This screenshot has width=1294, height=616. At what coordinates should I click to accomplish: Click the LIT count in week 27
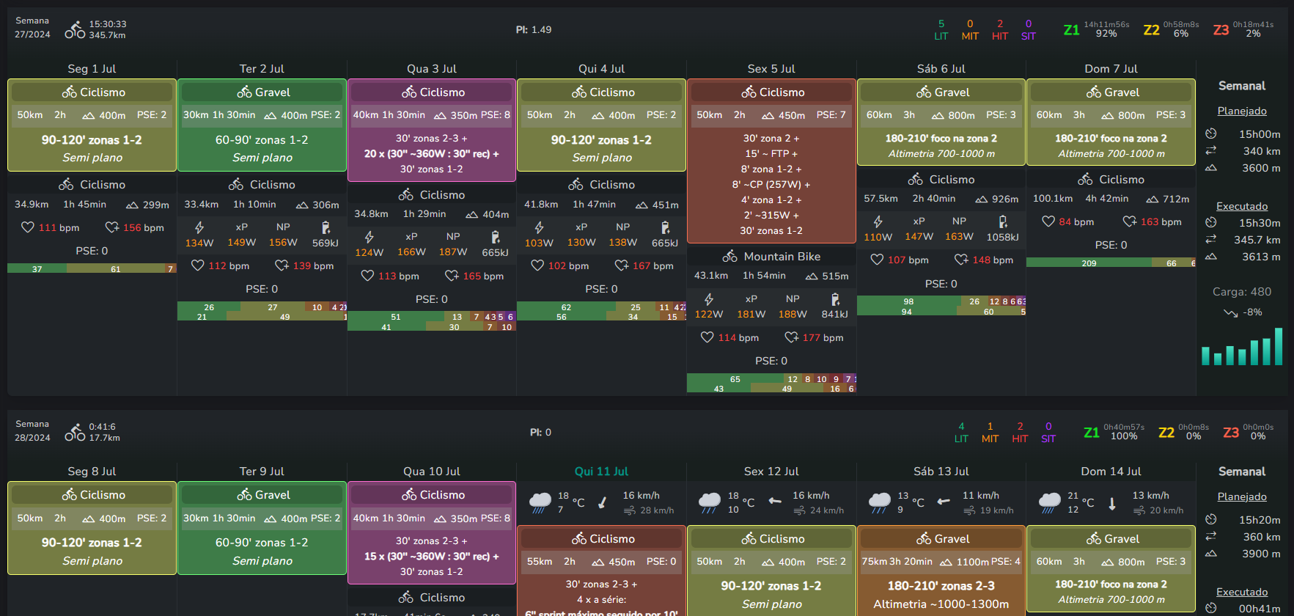click(941, 29)
